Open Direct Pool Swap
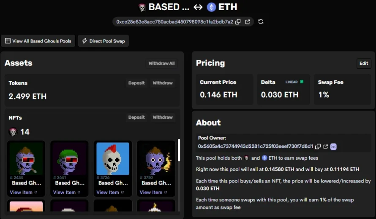This screenshot has height=219, width=376. (x=104, y=41)
